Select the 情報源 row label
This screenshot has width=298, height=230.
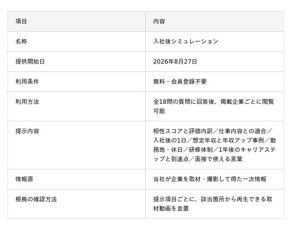point(24,179)
